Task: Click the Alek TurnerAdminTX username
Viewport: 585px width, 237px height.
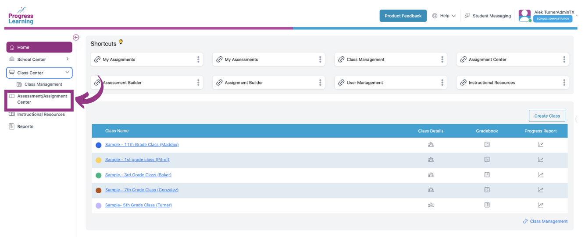Action: pyautogui.click(x=554, y=12)
